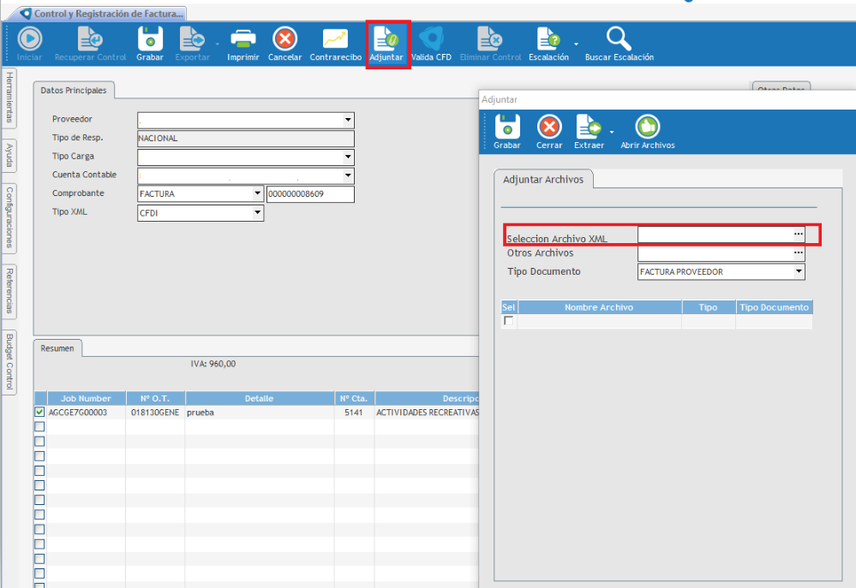Click the Imprimir printer icon
This screenshot has height=588, width=856.
pos(243,39)
